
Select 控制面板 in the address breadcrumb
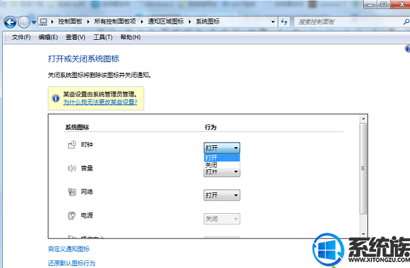(70, 22)
